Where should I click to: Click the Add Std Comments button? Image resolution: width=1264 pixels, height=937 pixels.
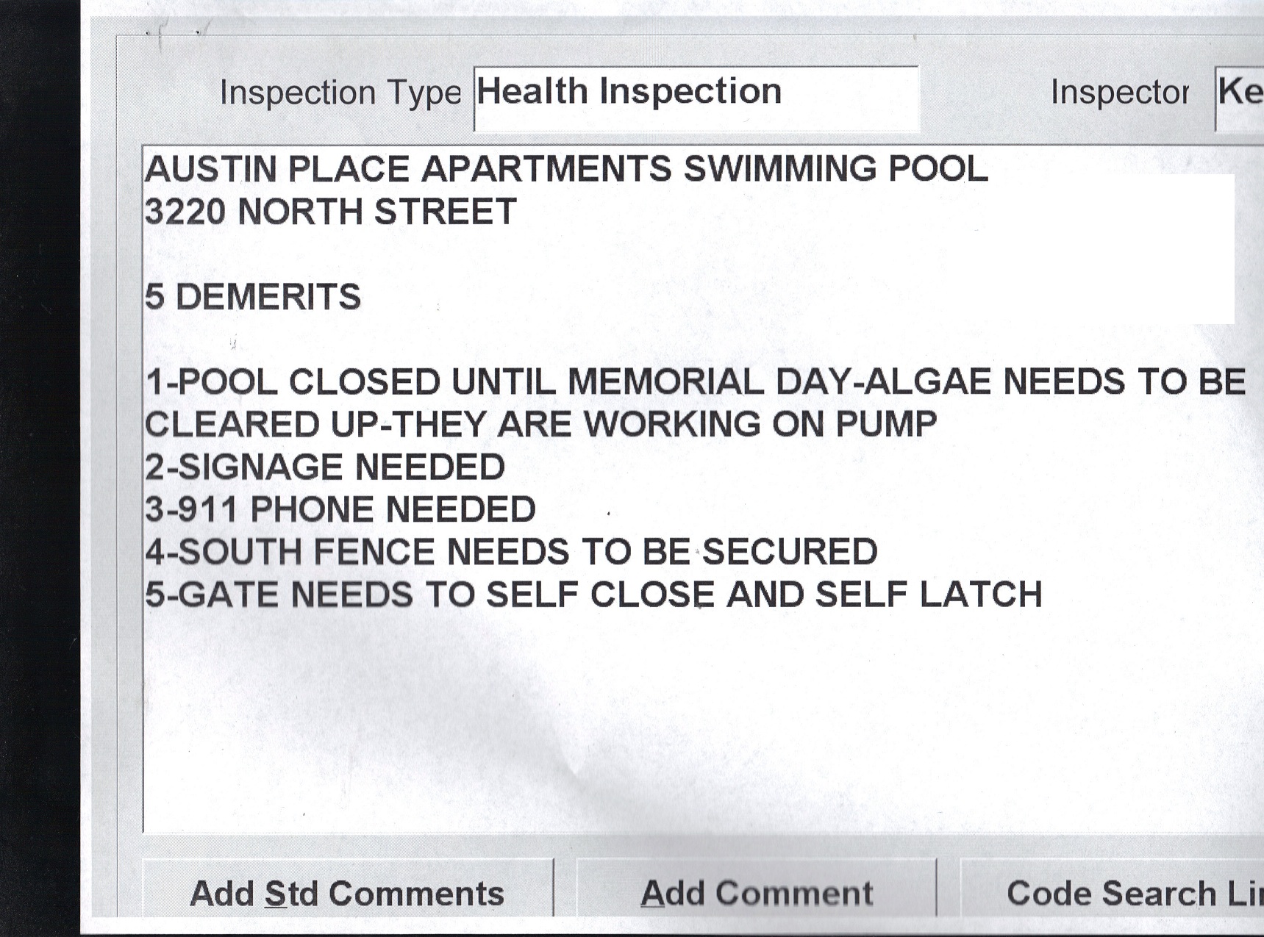click(x=347, y=893)
